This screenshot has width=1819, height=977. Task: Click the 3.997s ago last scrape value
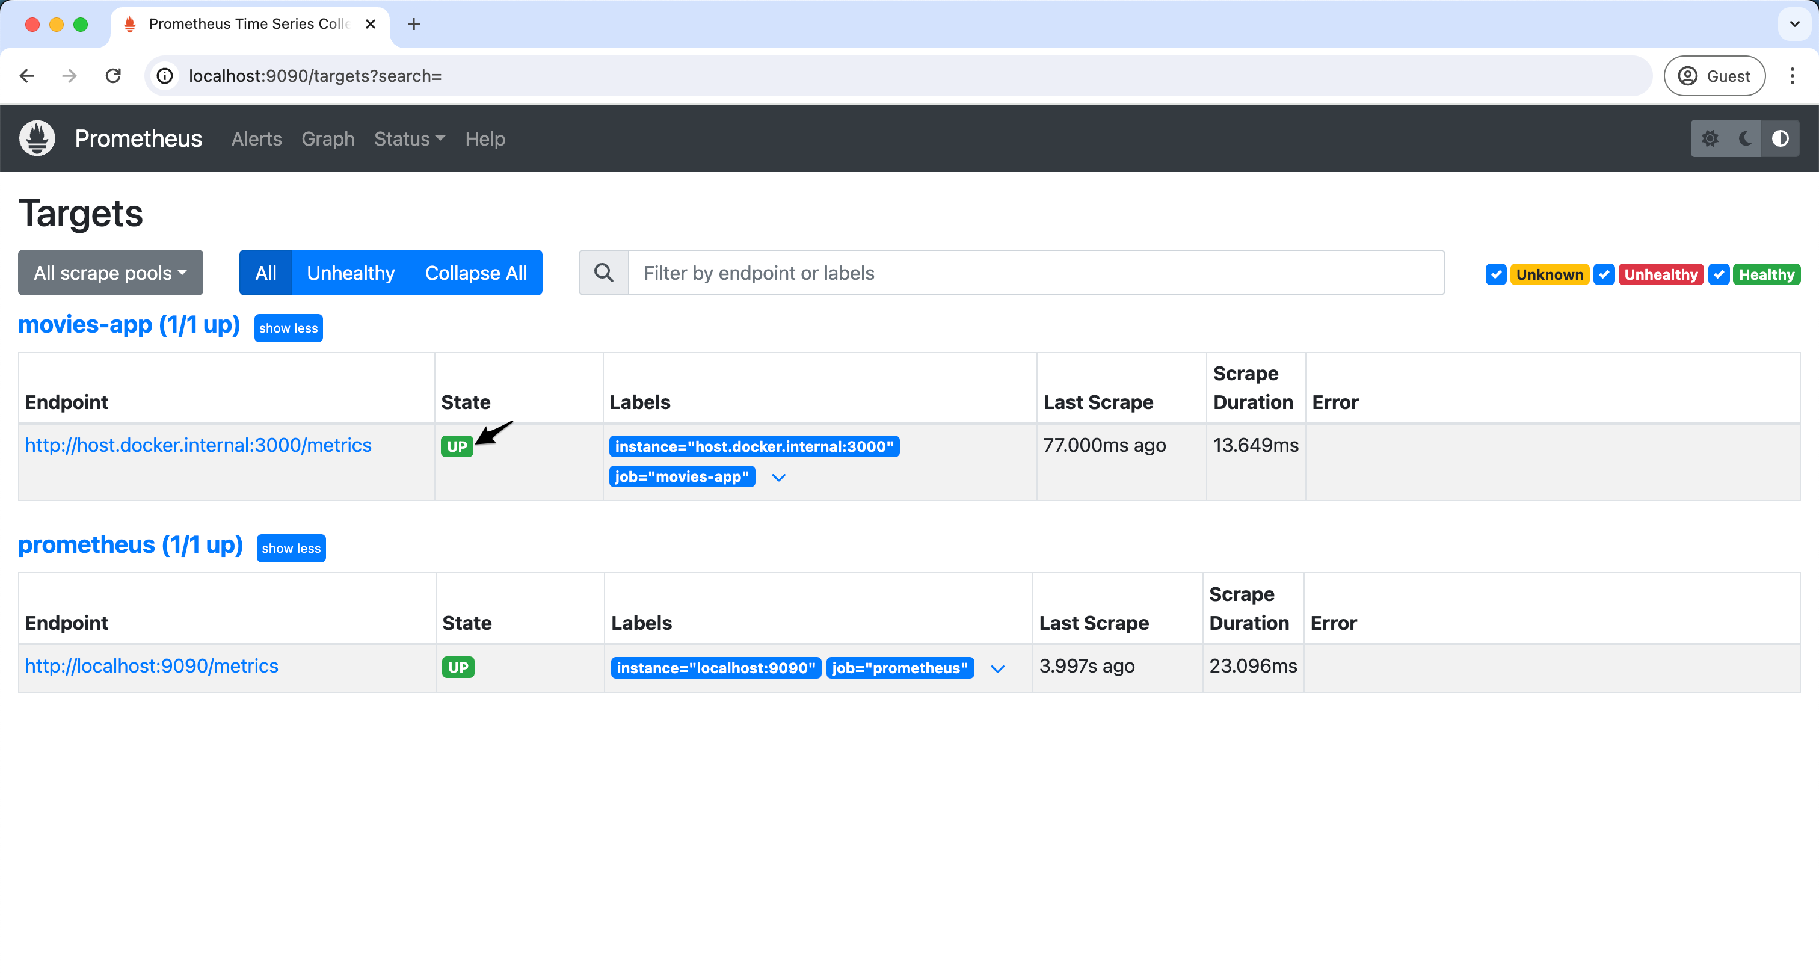[x=1087, y=666]
